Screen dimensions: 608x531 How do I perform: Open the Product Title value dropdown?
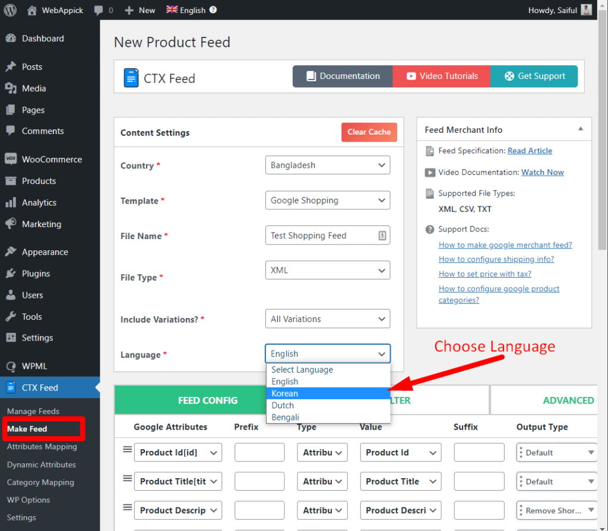[x=401, y=481]
